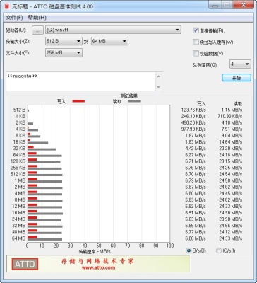257x283 pixels.
Task: Click the description box scroll up arrow
Action: point(159,76)
